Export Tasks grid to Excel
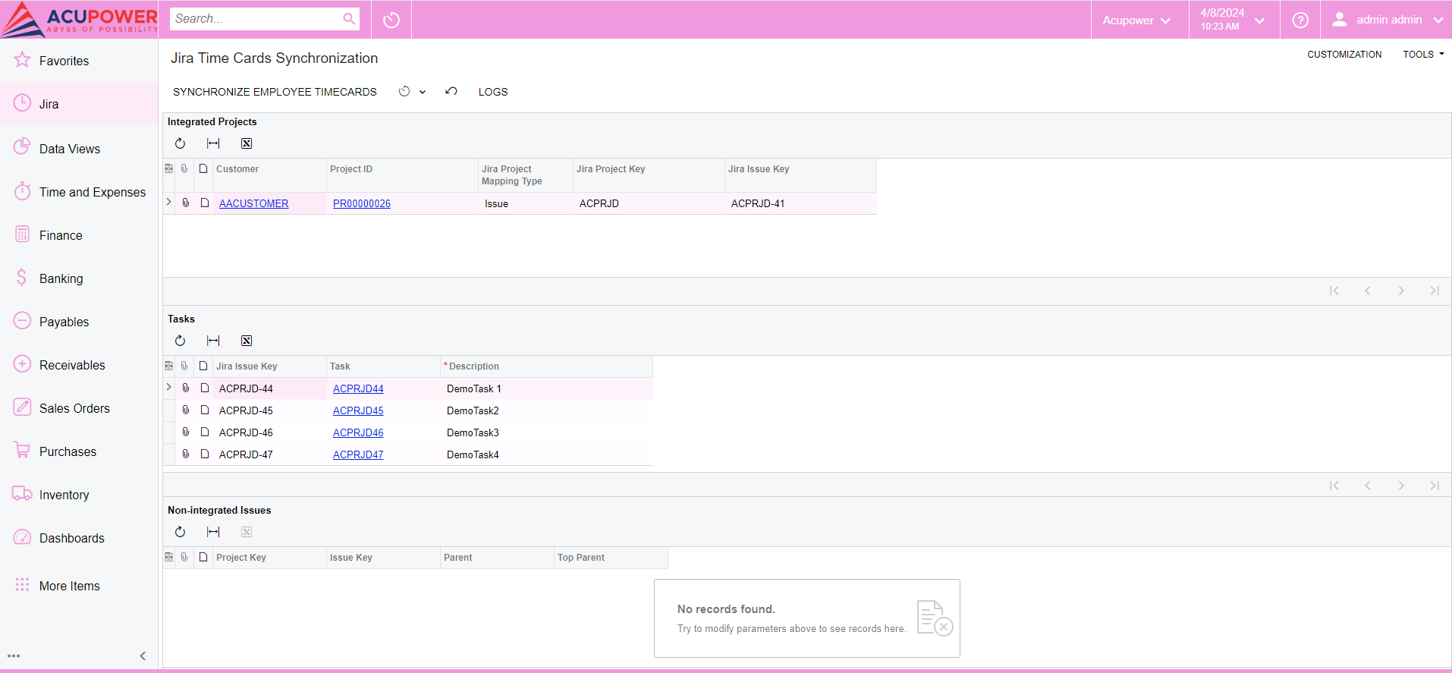The width and height of the screenshot is (1452, 673). pyautogui.click(x=247, y=341)
